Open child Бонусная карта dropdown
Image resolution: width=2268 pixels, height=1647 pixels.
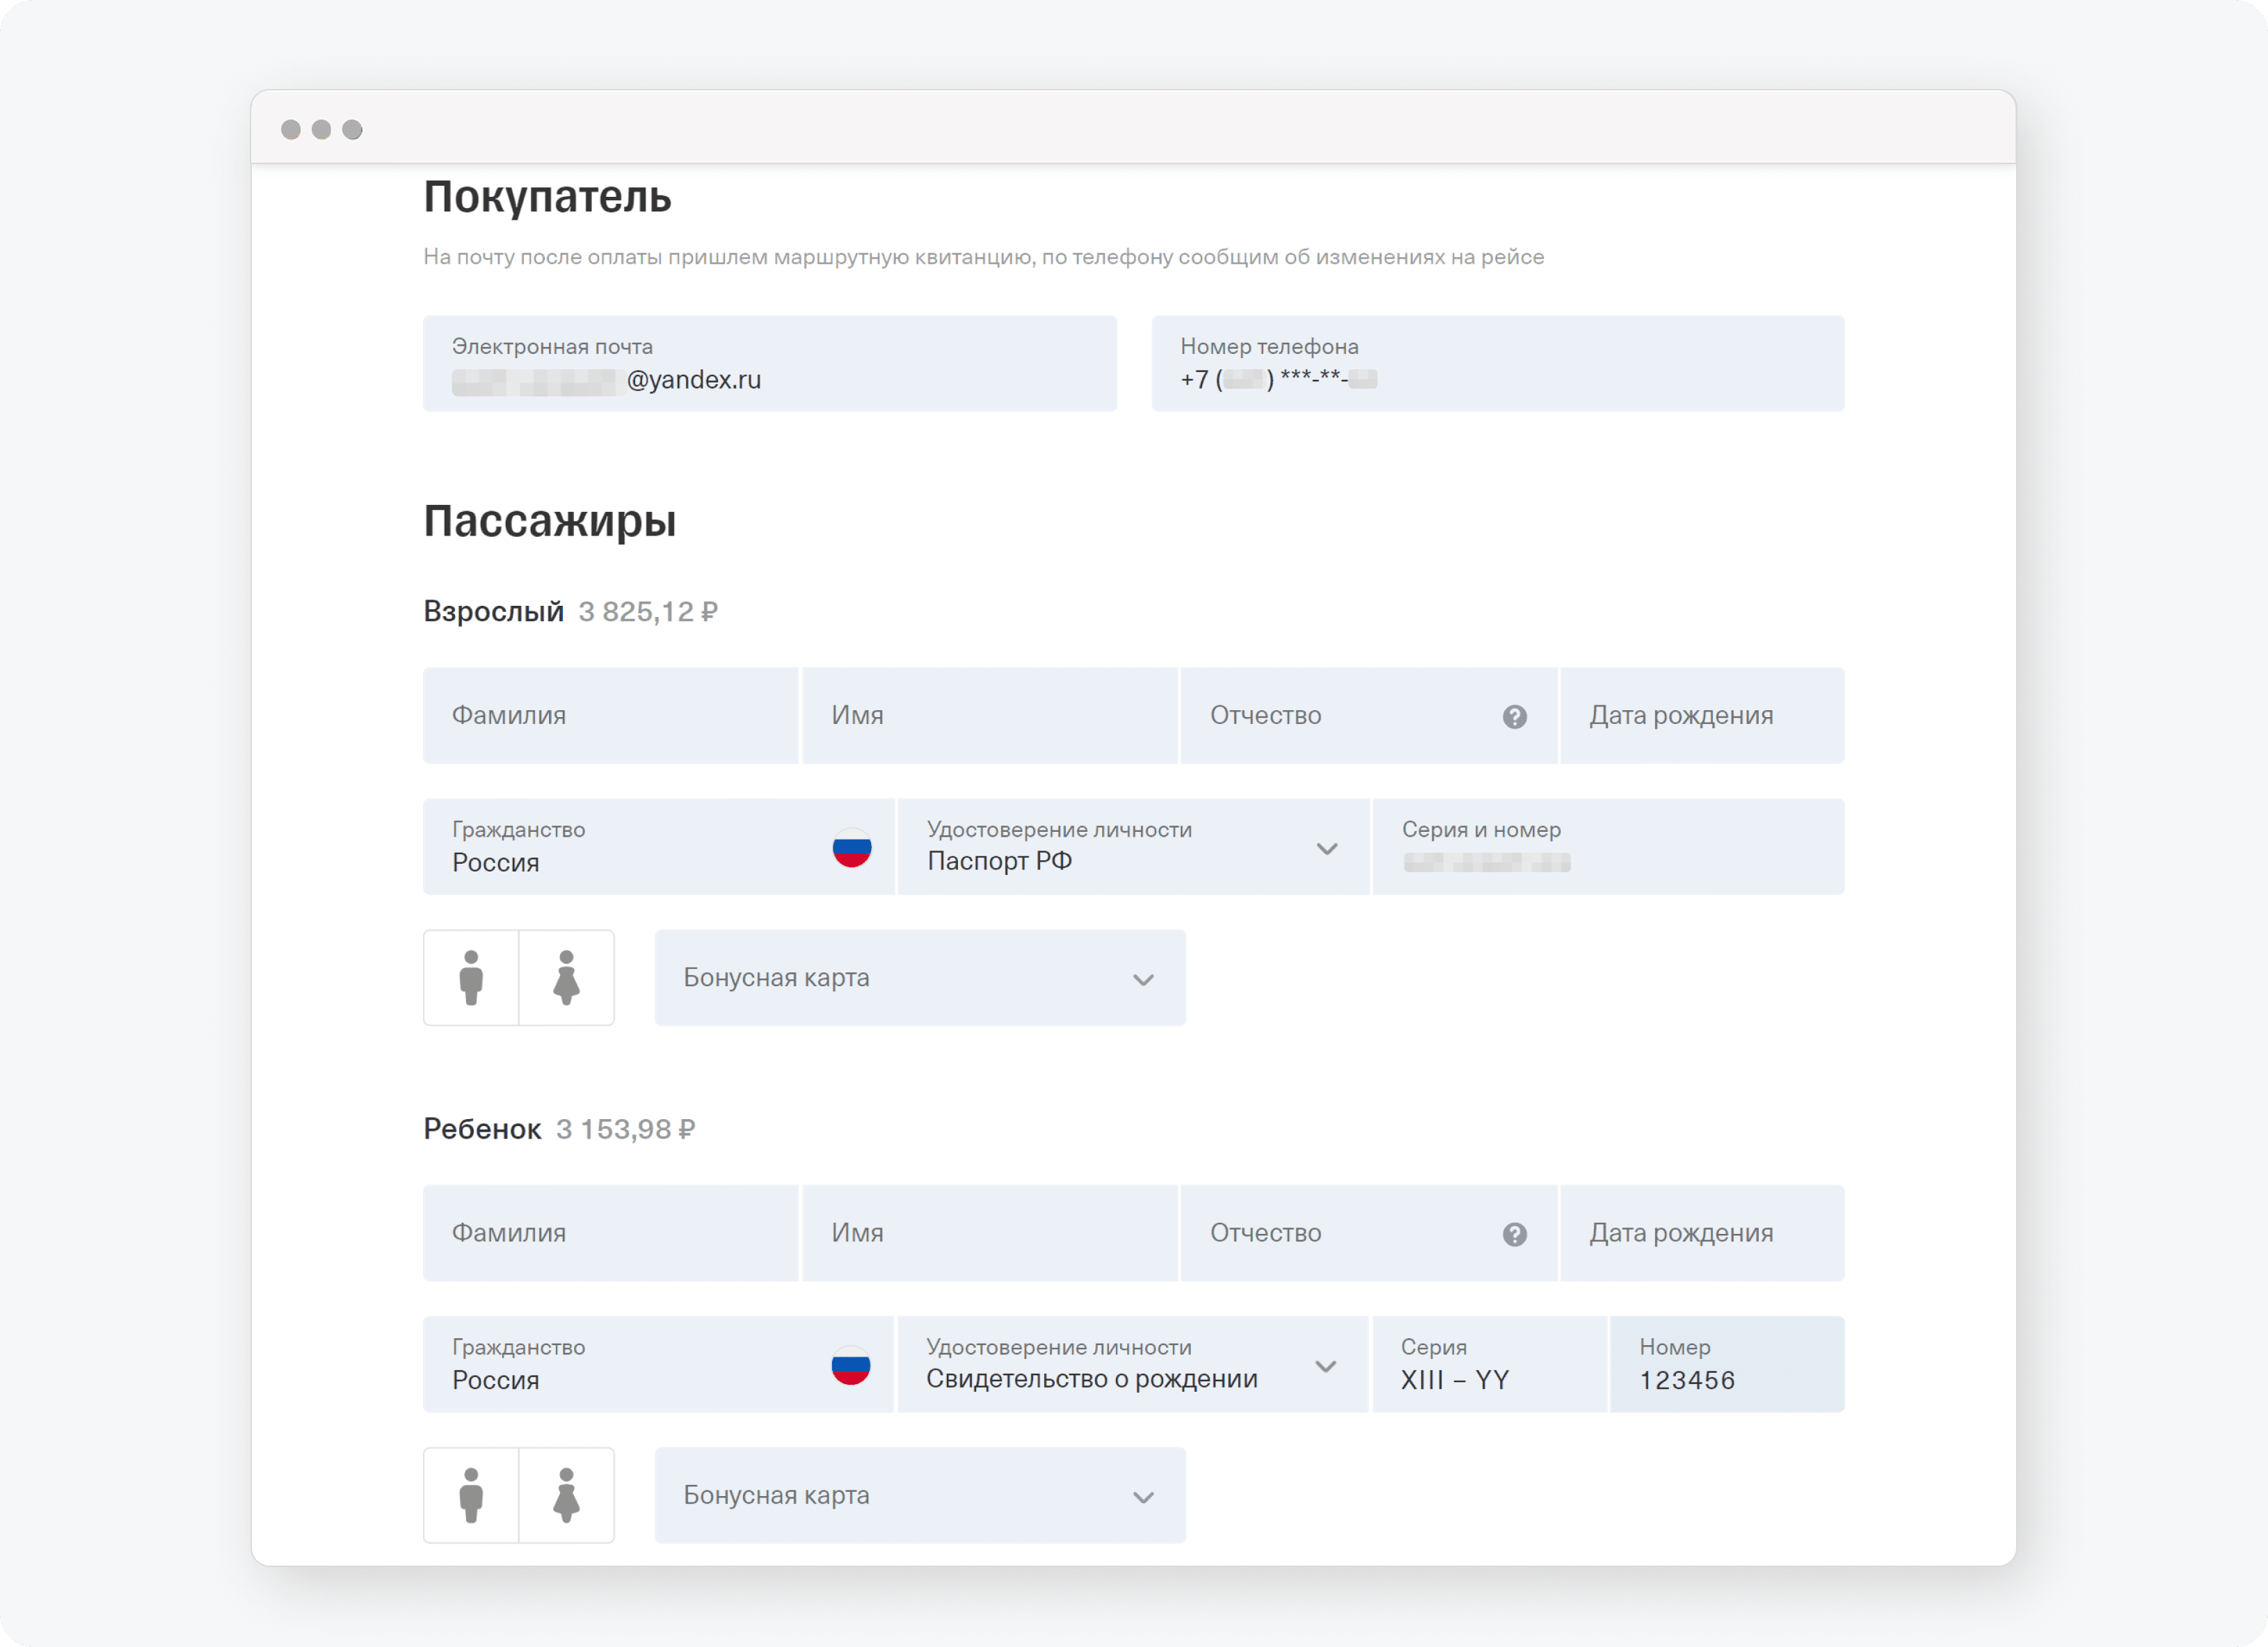click(920, 1494)
